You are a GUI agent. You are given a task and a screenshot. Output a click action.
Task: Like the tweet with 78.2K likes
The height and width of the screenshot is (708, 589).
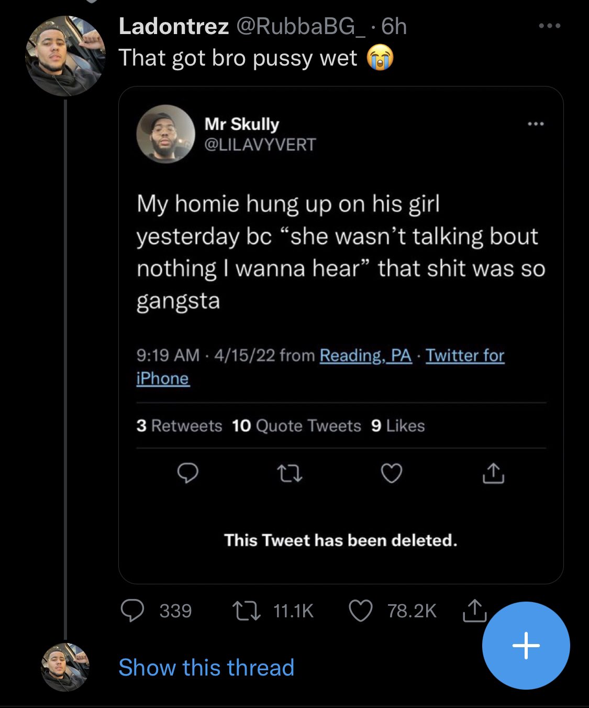click(361, 611)
